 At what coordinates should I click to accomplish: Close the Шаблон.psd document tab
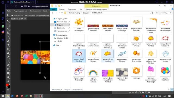pos(25,19)
